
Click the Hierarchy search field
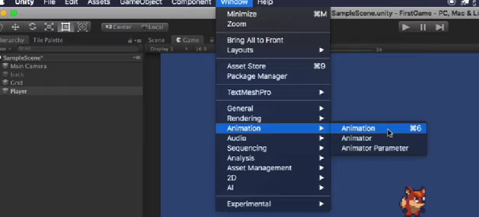coord(78,49)
